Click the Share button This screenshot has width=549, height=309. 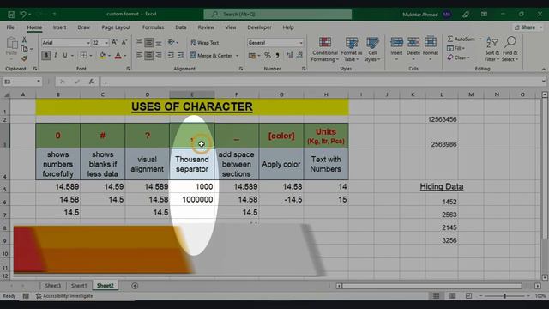pos(528,27)
